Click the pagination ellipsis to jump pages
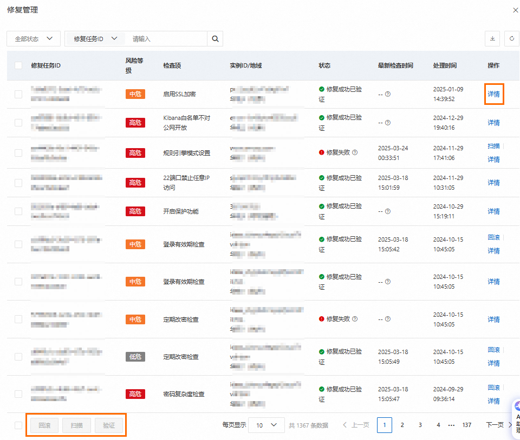This screenshot has width=520, height=440. click(451, 425)
